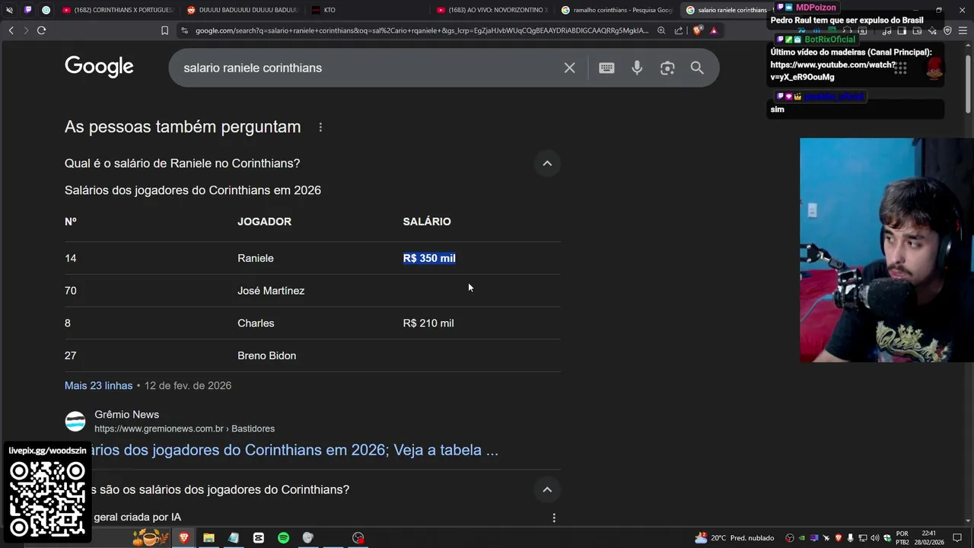Search by image with Google Lens
974x548 pixels.
click(x=667, y=68)
